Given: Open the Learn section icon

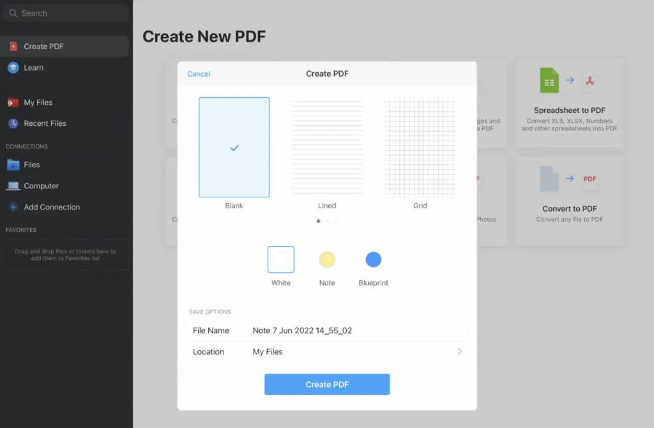Looking at the screenshot, I should 13,68.
